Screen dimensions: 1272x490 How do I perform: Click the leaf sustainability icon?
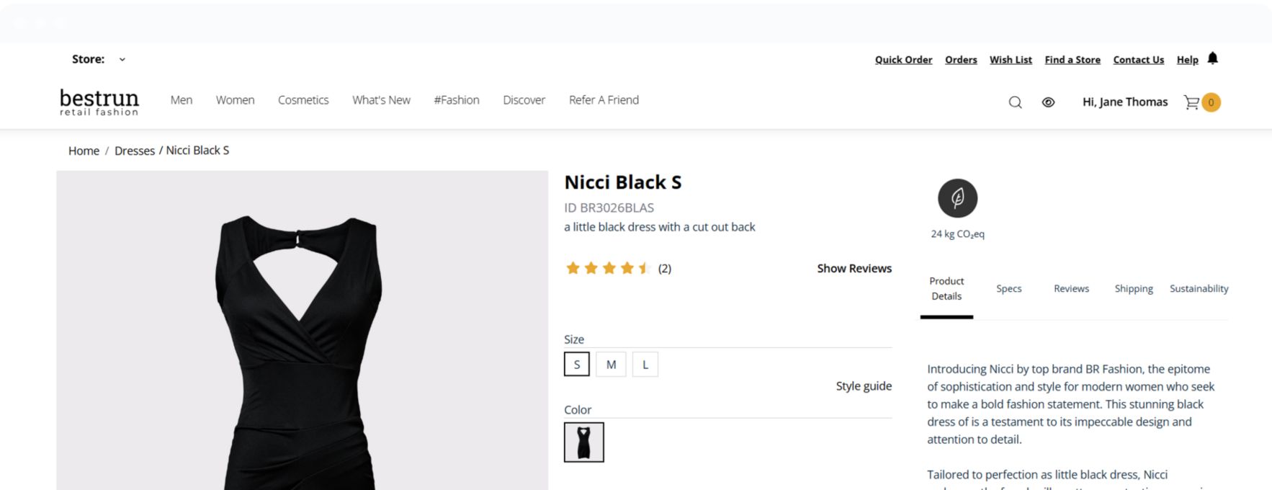[x=957, y=198]
